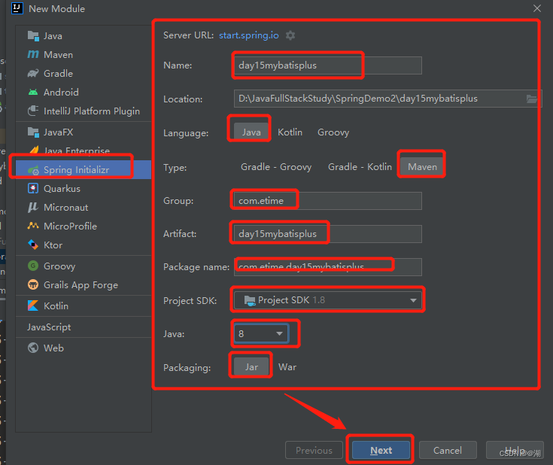Click the Gradle entry in module list
553x465 pixels.
coord(84,74)
